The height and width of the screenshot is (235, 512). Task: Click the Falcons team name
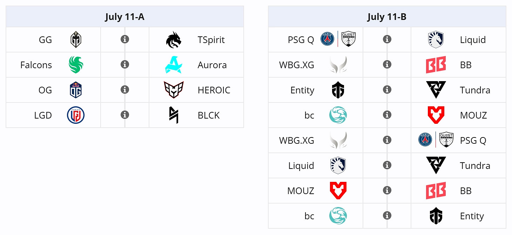coord(36,65)
